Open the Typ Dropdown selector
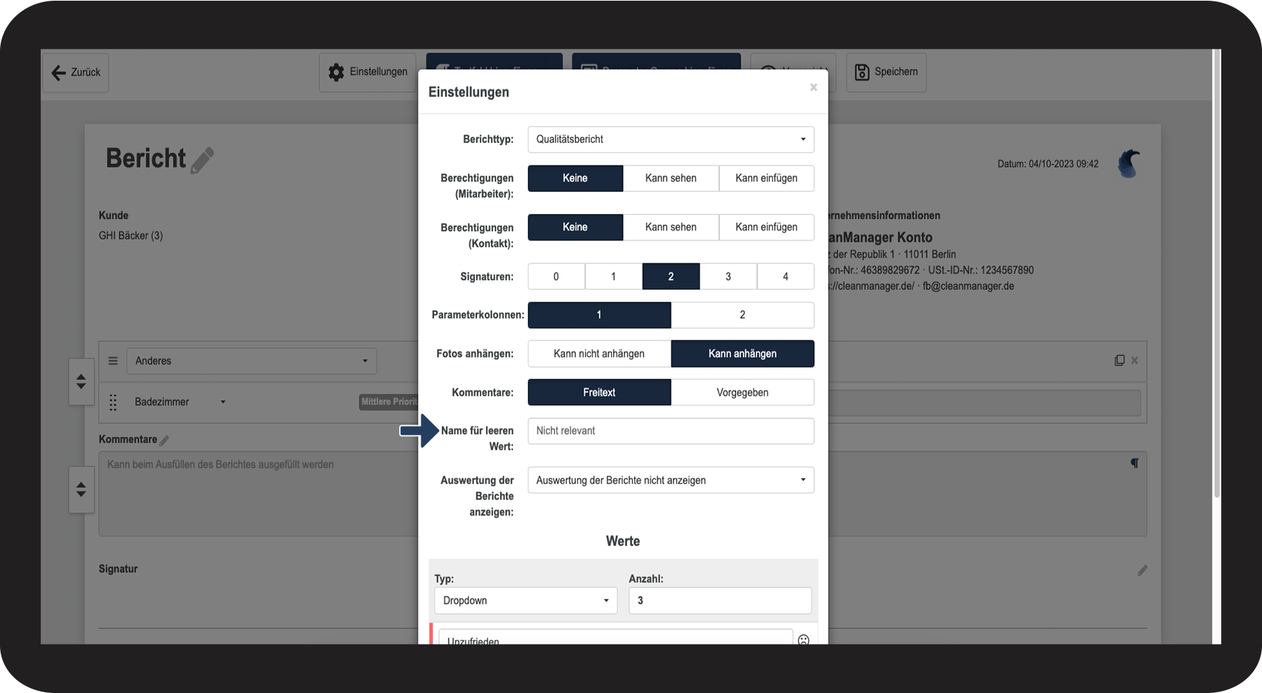Viewport: 1262px width, 693px height. (x=526, y=600)
